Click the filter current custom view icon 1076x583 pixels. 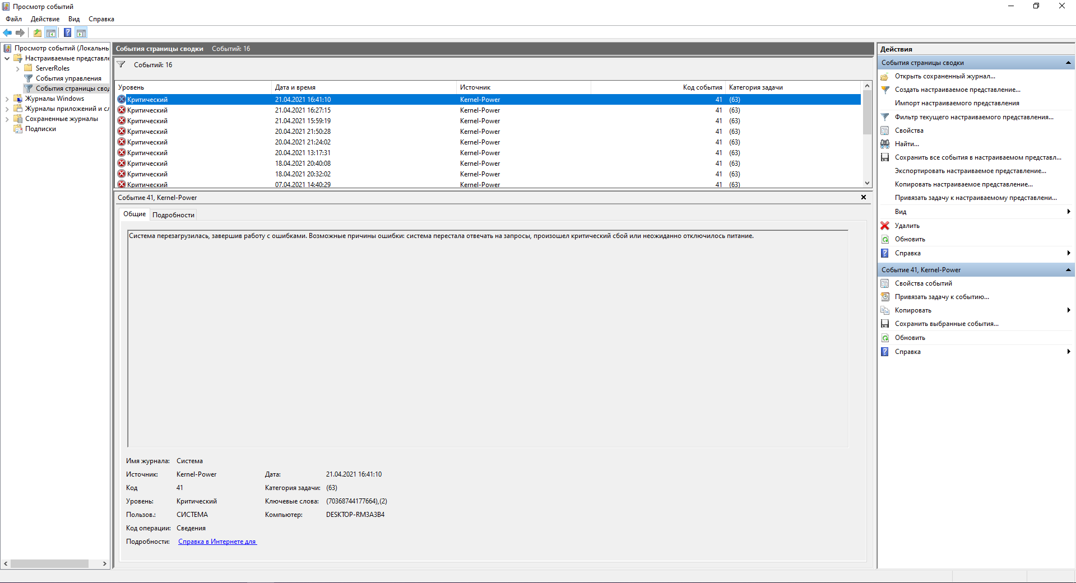click(885, 117)
